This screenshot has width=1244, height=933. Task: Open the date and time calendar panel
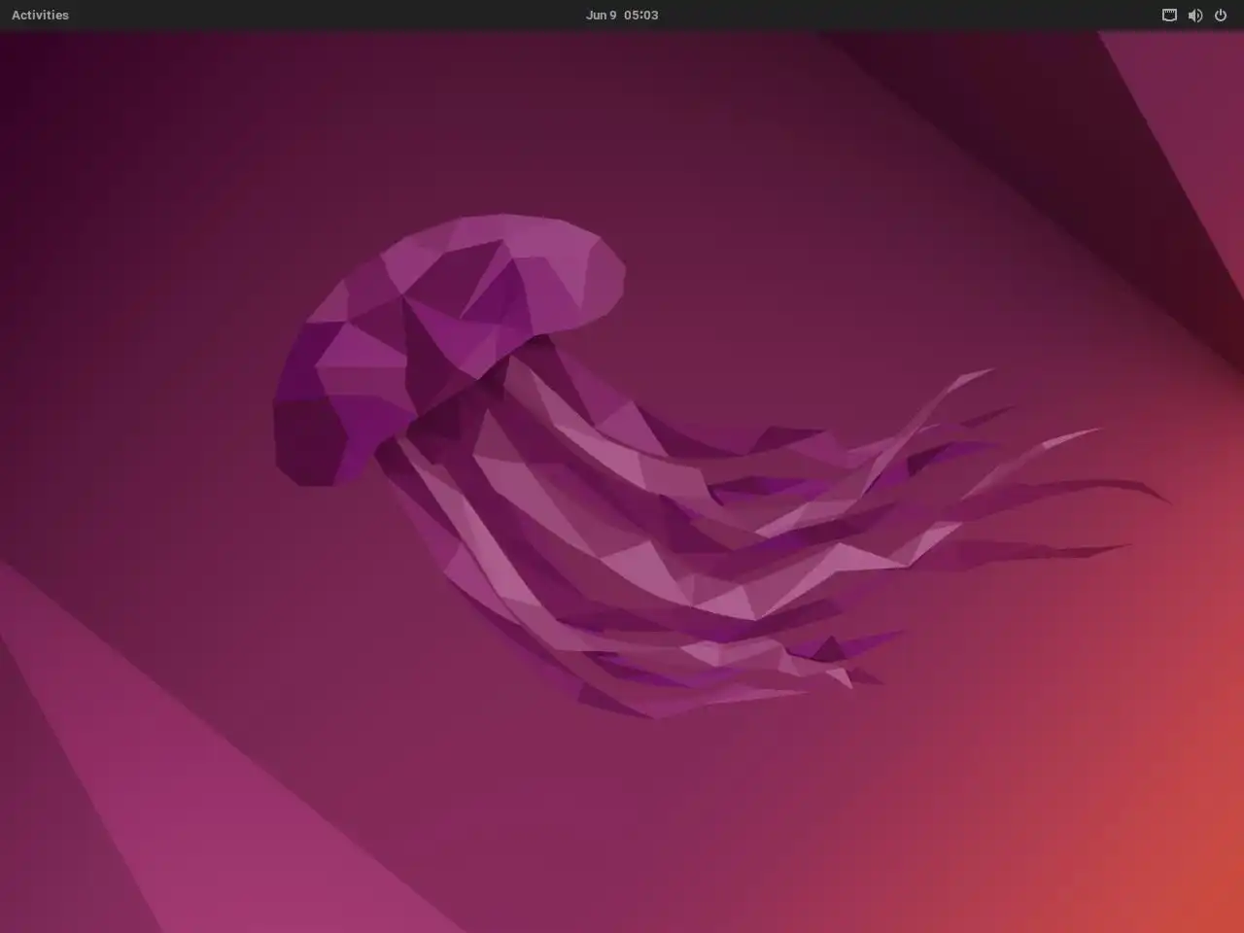pyautogui.click(x=622, y=15)
